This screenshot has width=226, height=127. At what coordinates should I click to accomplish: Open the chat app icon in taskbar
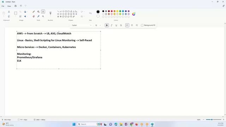pos(111,124)
